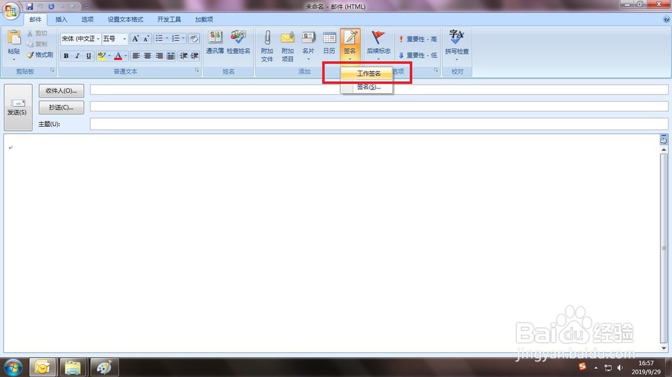Click the 收件人(O)... button
Viewport: 672px width, 377px height.
pos(61,91)
